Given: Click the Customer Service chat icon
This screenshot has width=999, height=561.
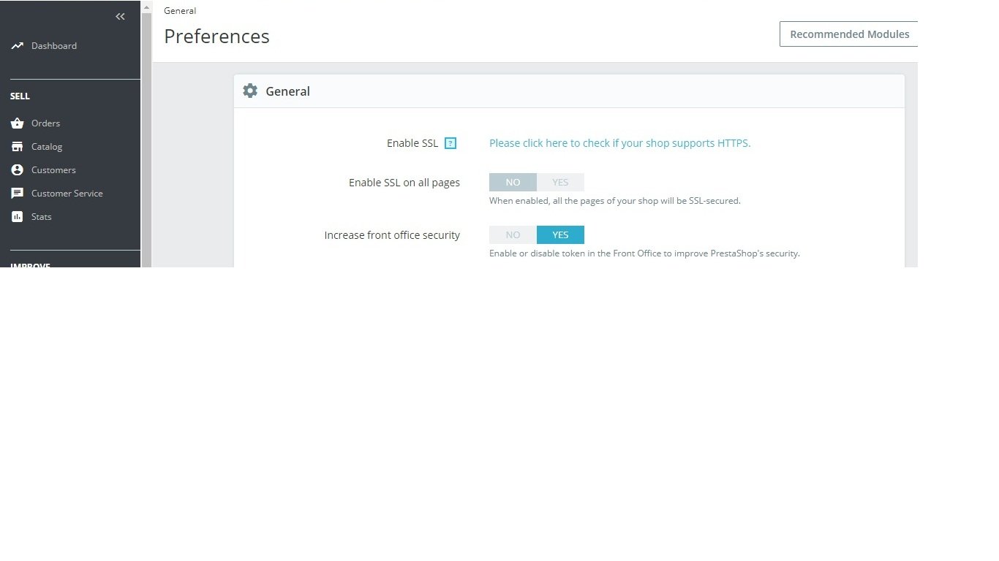Looking at the screenshot, I should point(18,194).
